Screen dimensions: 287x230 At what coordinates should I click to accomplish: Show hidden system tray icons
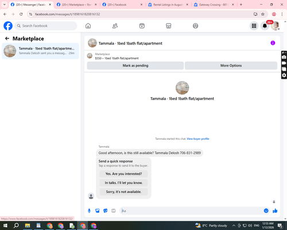tap(234, 225)
